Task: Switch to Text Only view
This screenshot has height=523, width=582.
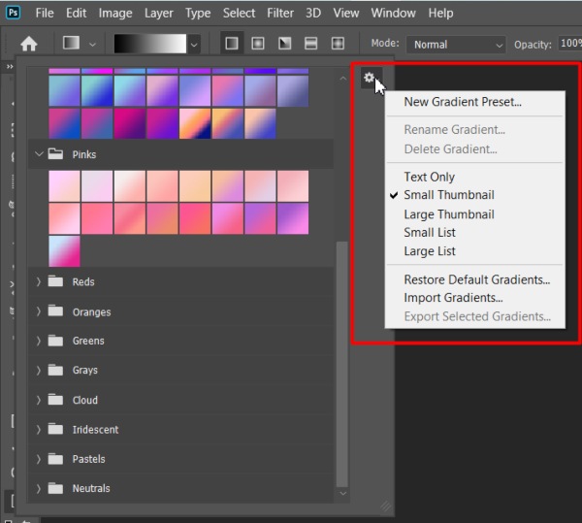Action: click(429, 177)
